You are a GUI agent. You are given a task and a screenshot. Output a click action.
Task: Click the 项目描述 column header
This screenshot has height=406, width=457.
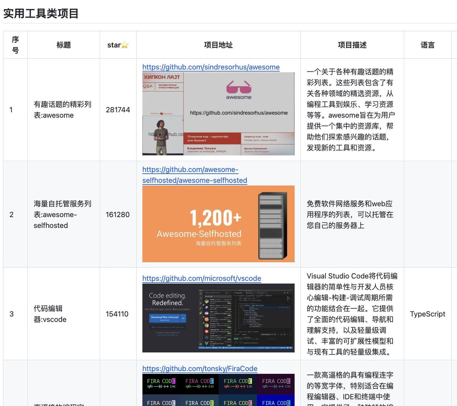352,45
